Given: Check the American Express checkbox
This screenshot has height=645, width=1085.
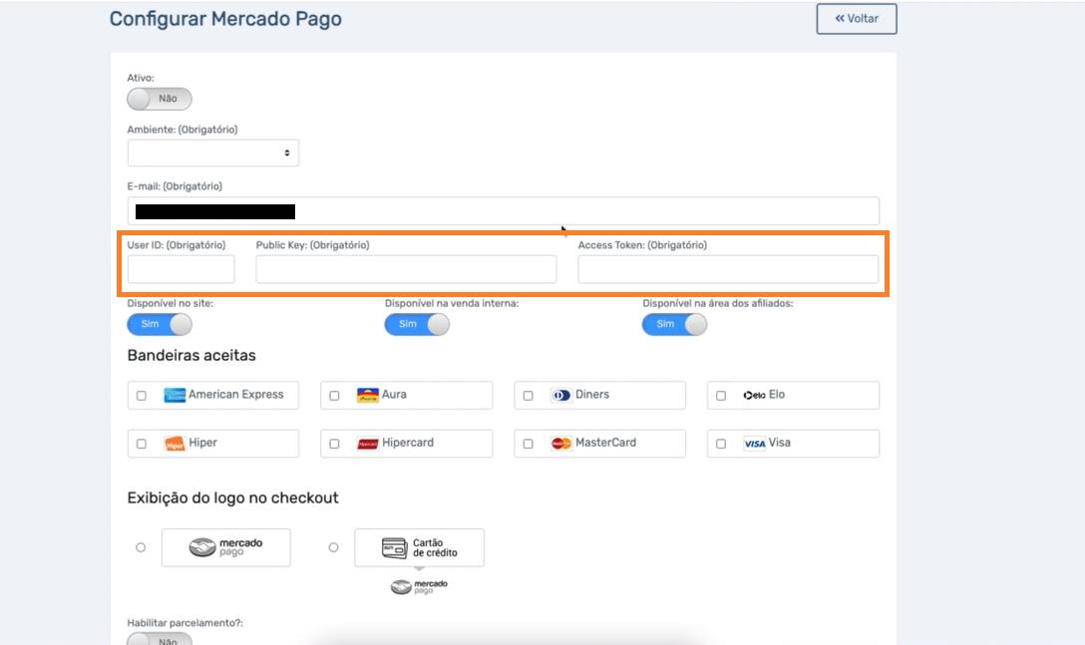Looking at the screenshot, I should coord(142,396).
